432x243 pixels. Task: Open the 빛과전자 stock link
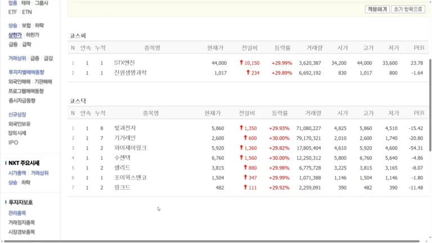pyautogui.click(x=125, y=128)
